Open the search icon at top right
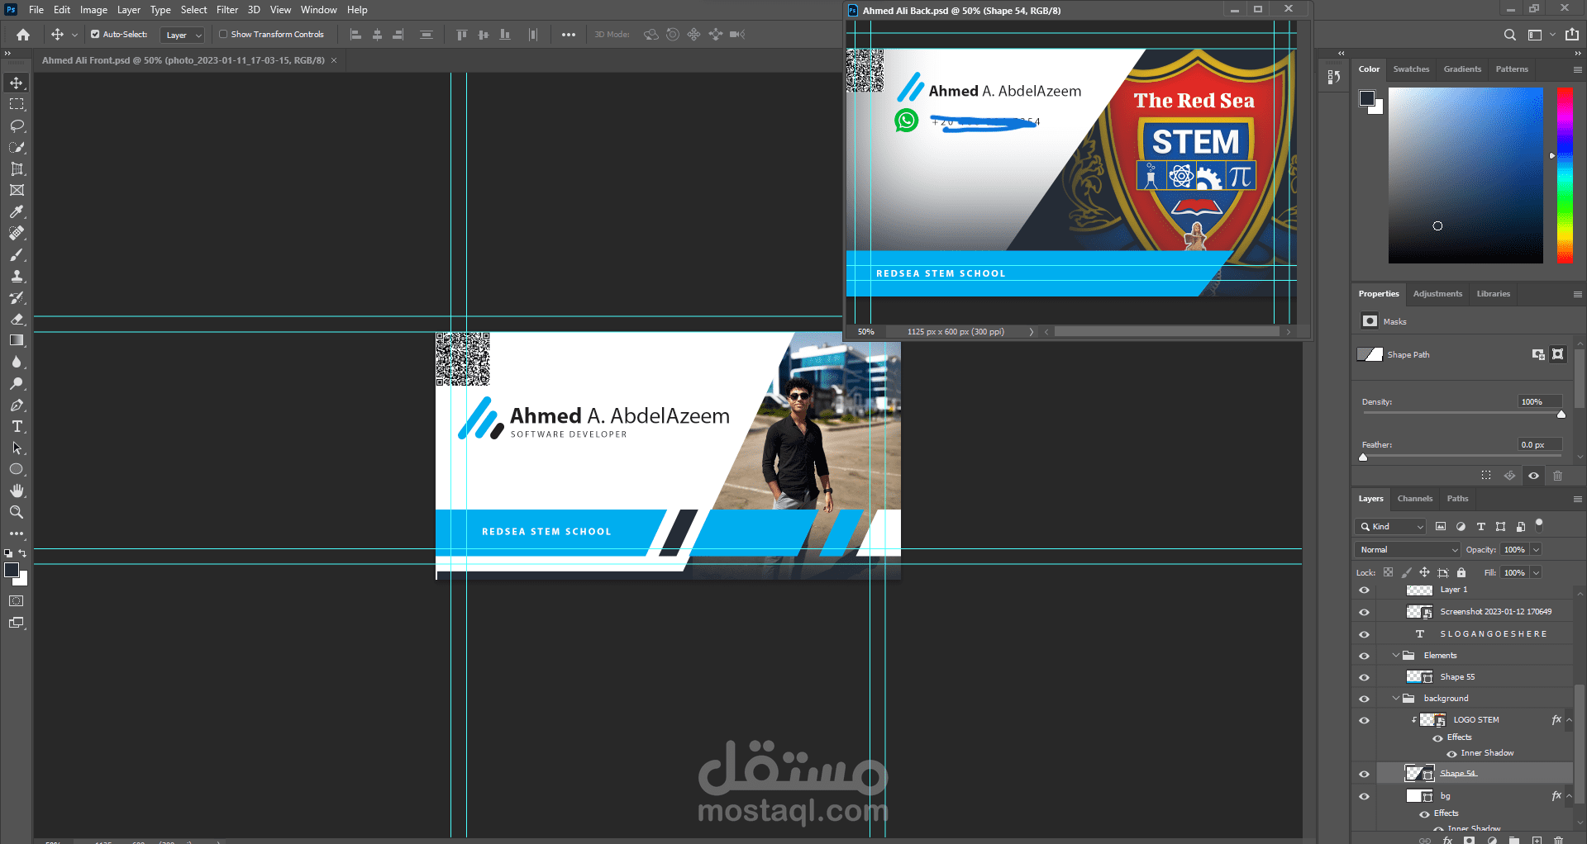 (1509, 35)
